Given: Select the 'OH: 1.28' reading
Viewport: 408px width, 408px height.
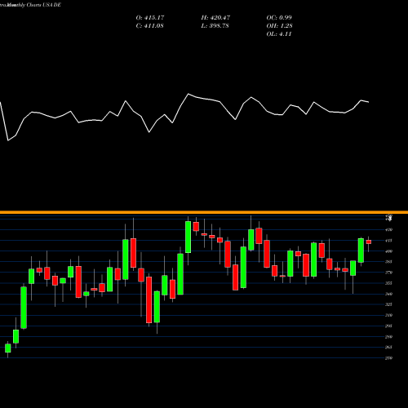Looking at the screenshot, I should pyautogui.click(x=279, y=26).
